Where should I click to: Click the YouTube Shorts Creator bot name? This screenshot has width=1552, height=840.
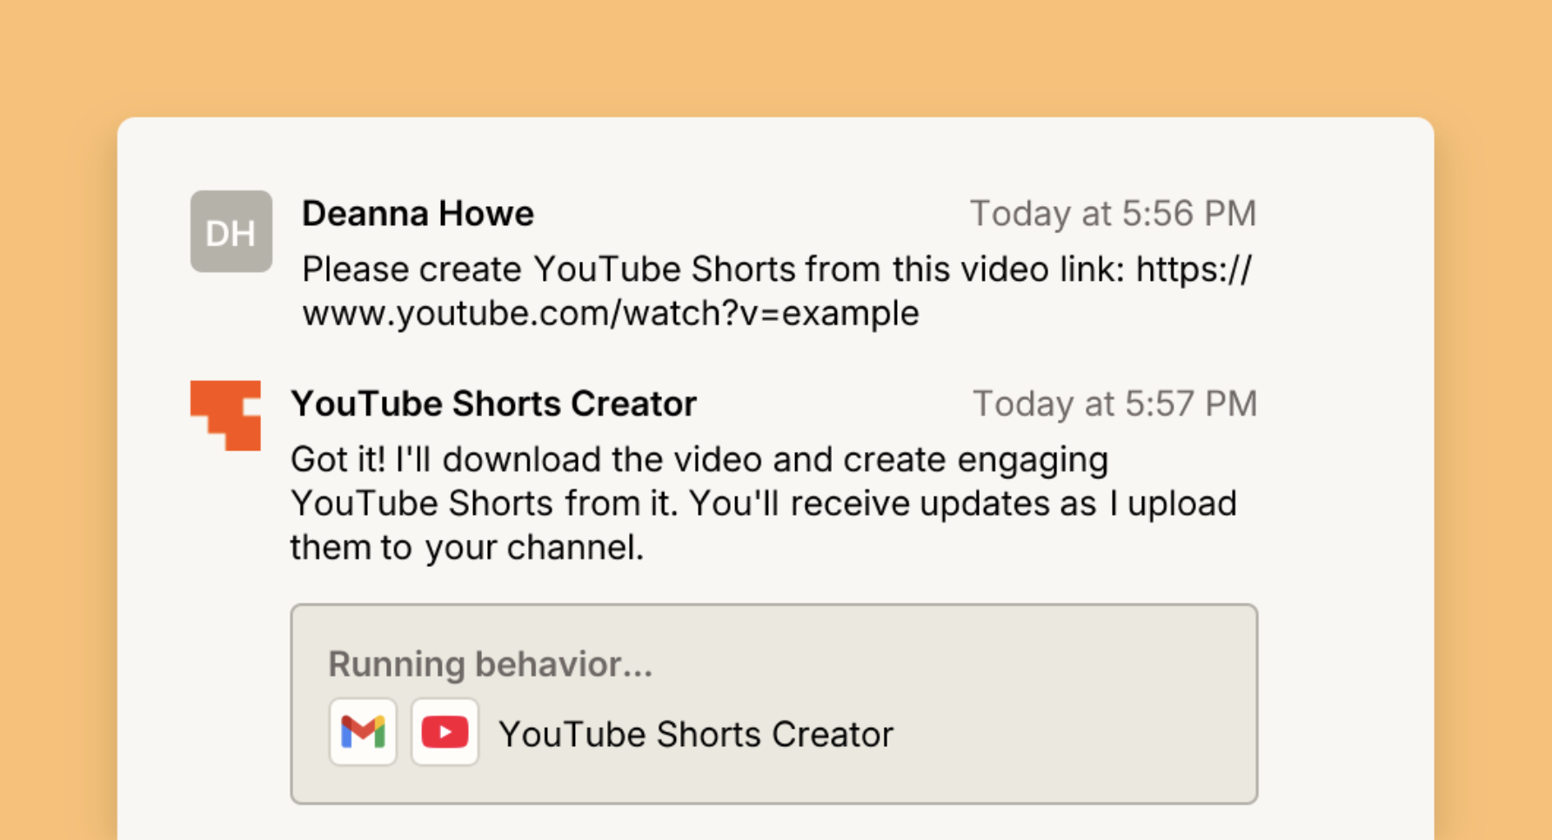(492, 403)
